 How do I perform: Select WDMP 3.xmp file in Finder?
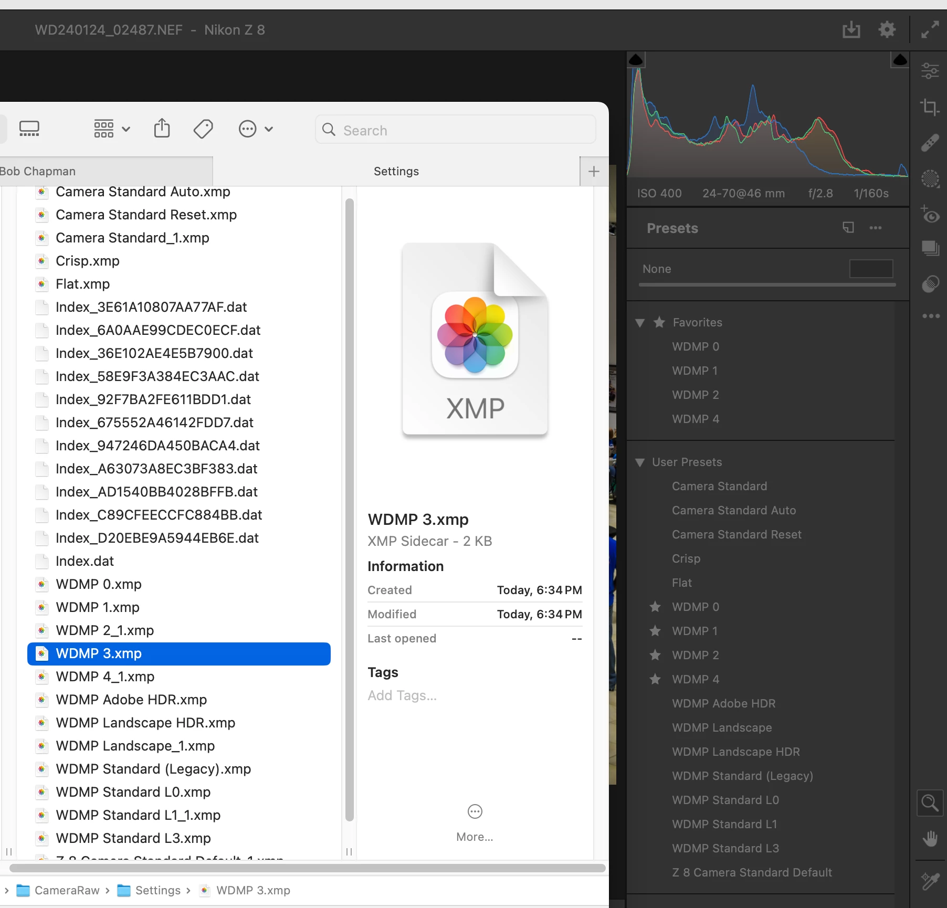179,653
